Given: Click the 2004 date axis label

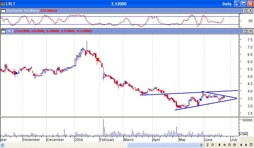Looking at the screenshot, I should [x=79, y=140].
